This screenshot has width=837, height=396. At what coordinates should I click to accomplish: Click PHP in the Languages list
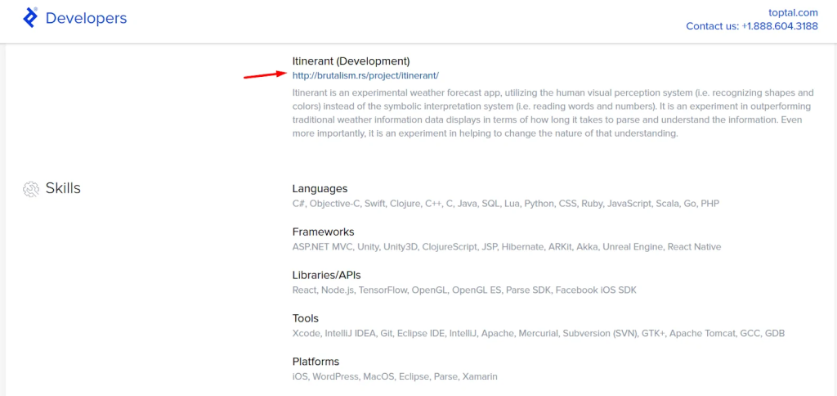tap(709, 203)
